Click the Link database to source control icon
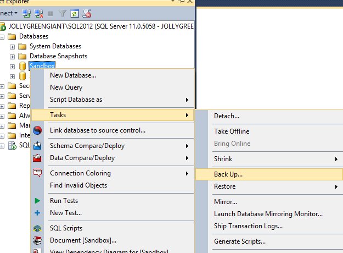The height and width of the screenshot is (253, 343). tap(37, 130)
